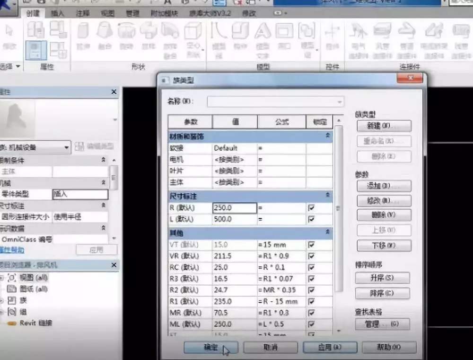Click 确定 to confirm family types
473x360 pixels.
click(211, 347)
